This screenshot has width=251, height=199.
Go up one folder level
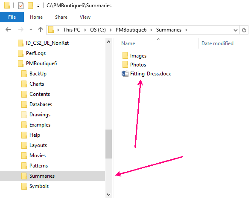tap(41, 29)
